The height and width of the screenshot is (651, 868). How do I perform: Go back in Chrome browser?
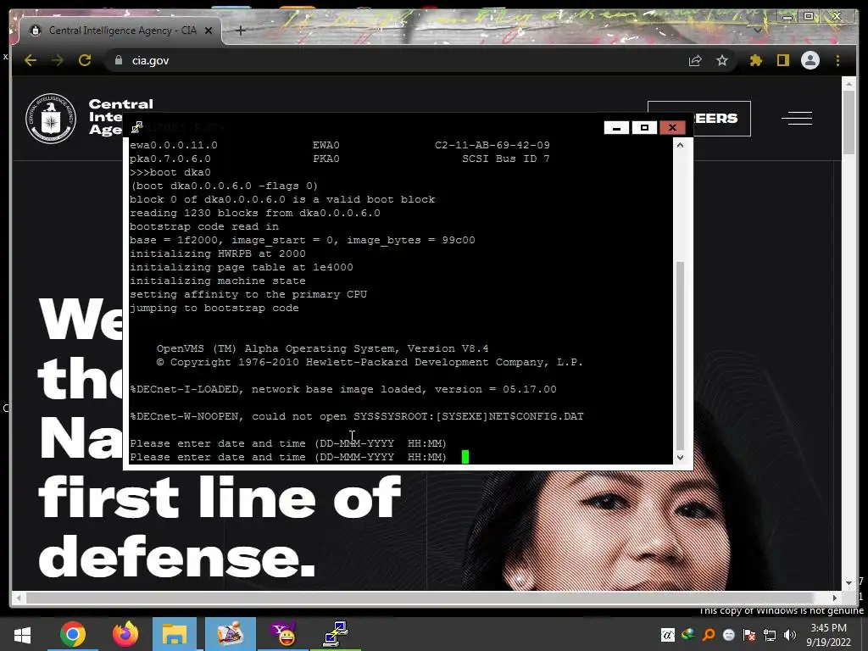(x=31, y=60)
